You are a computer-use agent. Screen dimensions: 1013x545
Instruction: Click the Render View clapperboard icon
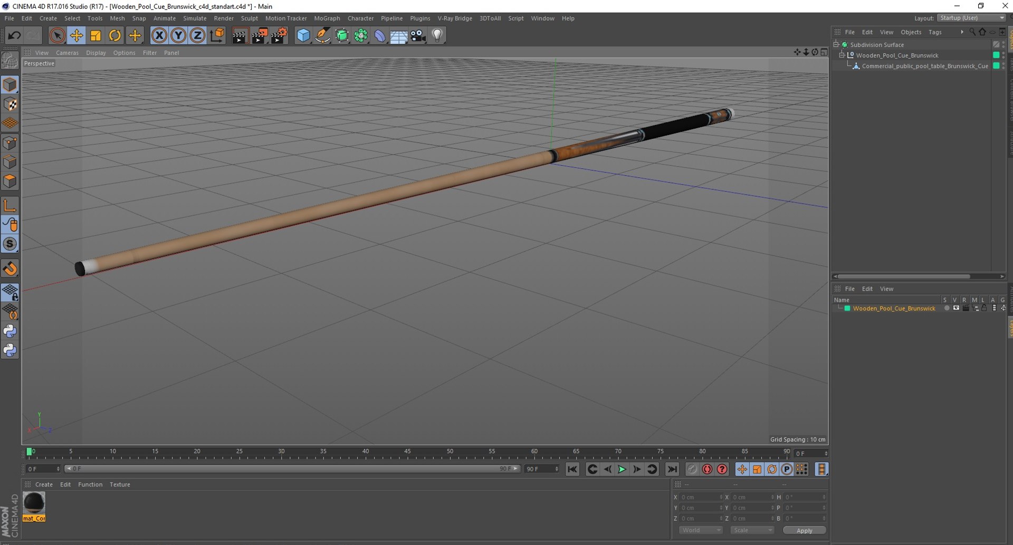tap(240, 35)
